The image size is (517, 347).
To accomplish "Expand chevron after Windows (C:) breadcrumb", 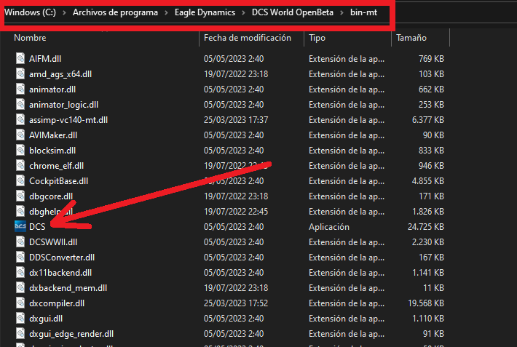I will (64, 12).
